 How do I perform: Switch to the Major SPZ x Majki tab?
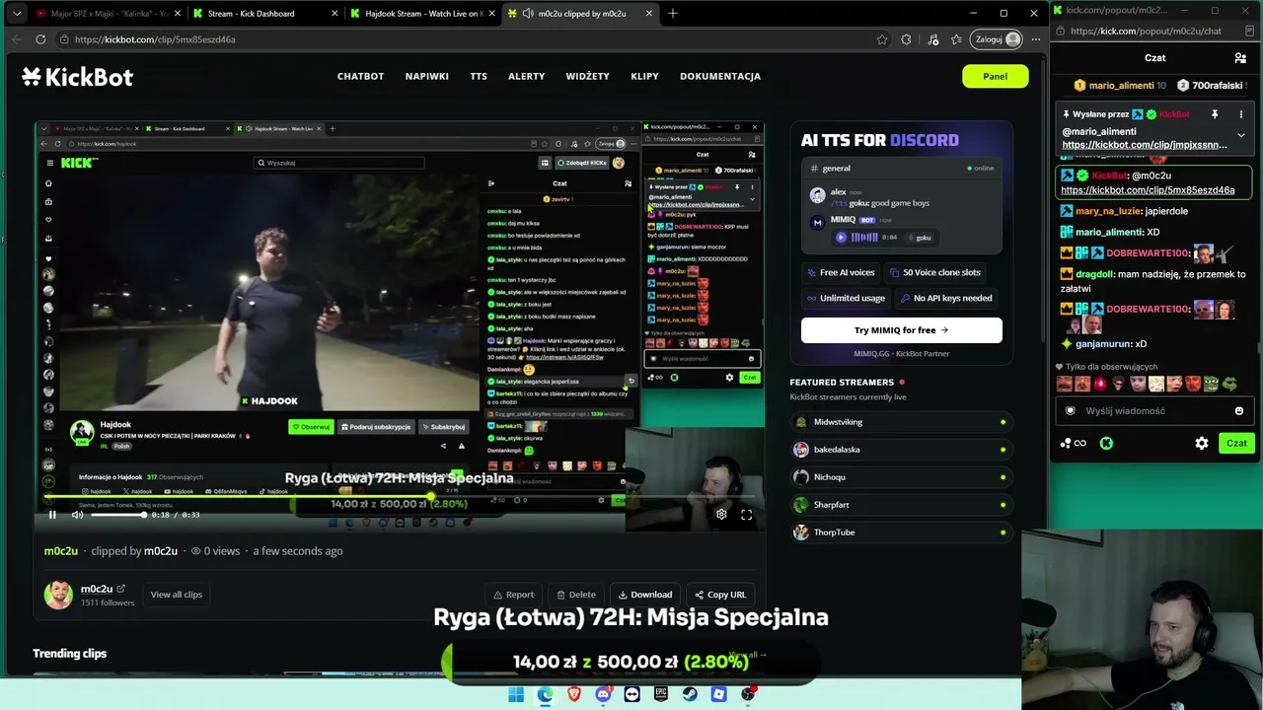click(x=106, y=14)
